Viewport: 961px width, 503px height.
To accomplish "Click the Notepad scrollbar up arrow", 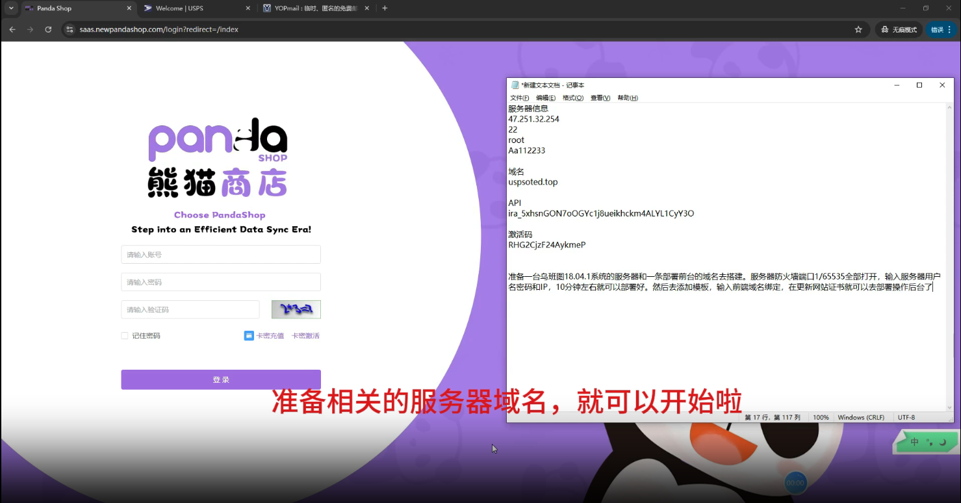I will point(949,109).
